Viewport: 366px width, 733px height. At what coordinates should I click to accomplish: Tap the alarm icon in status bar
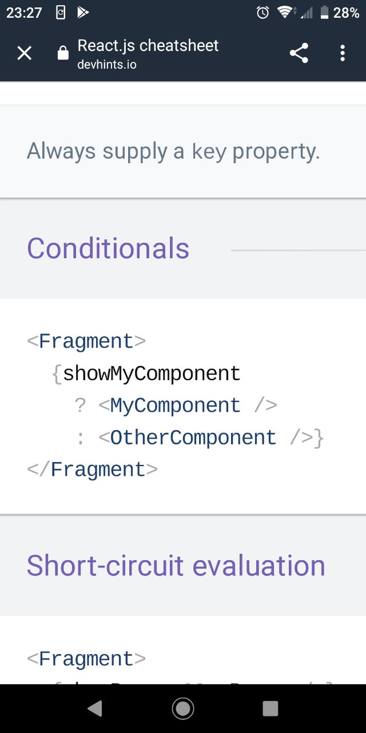coord(263,13)
